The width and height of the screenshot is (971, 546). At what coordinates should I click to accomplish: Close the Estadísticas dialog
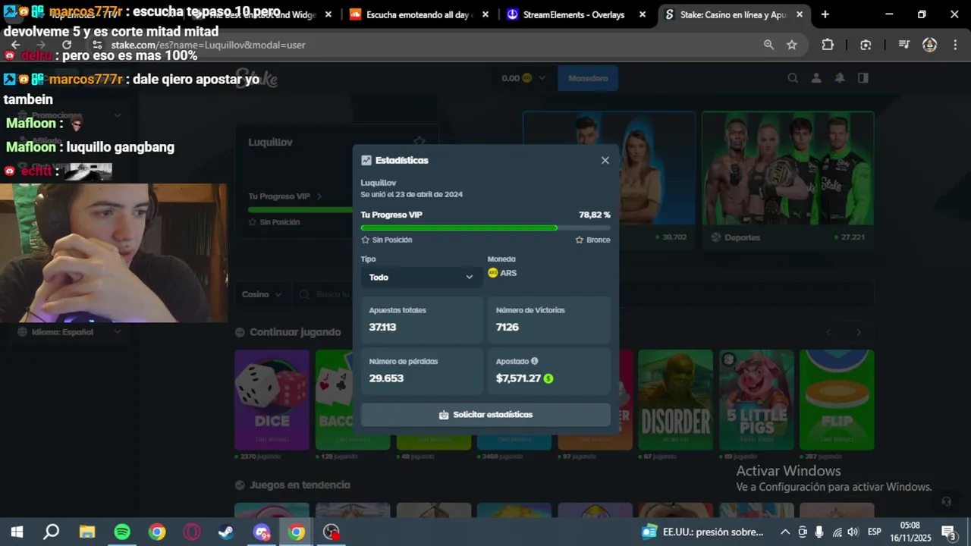(x=605, y=160)
